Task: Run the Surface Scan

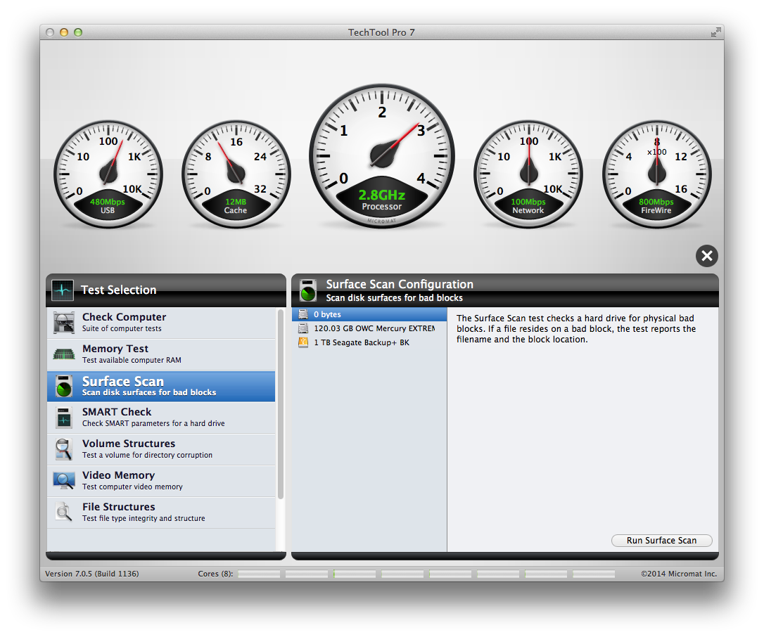Action: click(x=662, y=541)
